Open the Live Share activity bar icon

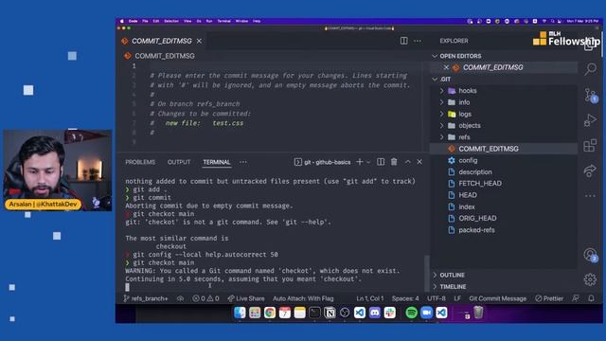[590, 170]
